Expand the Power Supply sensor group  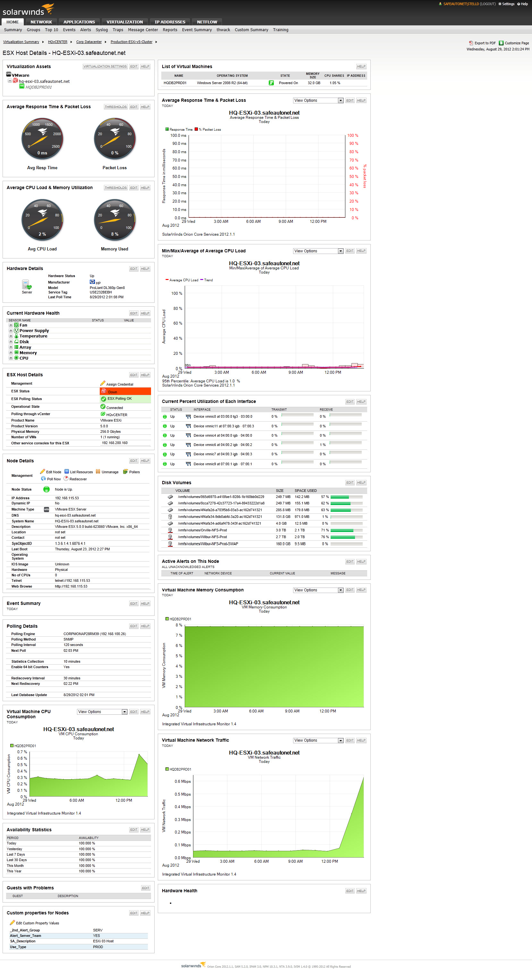coord(11,331)
